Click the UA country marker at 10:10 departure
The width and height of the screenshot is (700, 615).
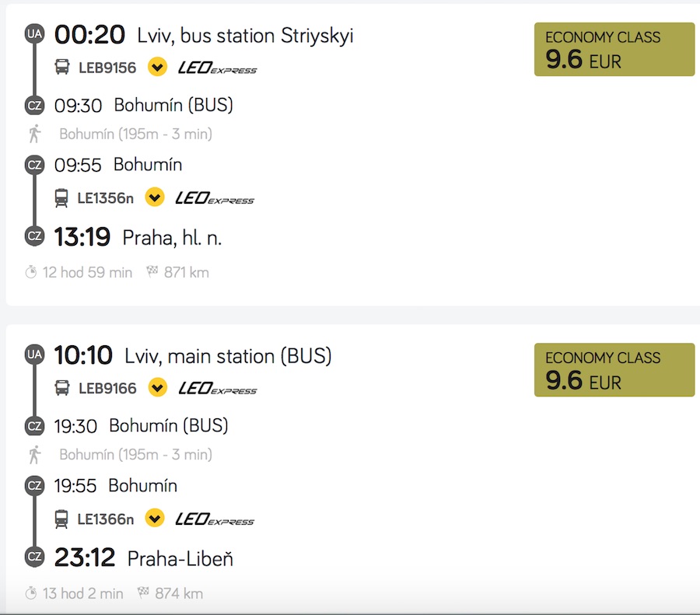[x=34, y=355]
